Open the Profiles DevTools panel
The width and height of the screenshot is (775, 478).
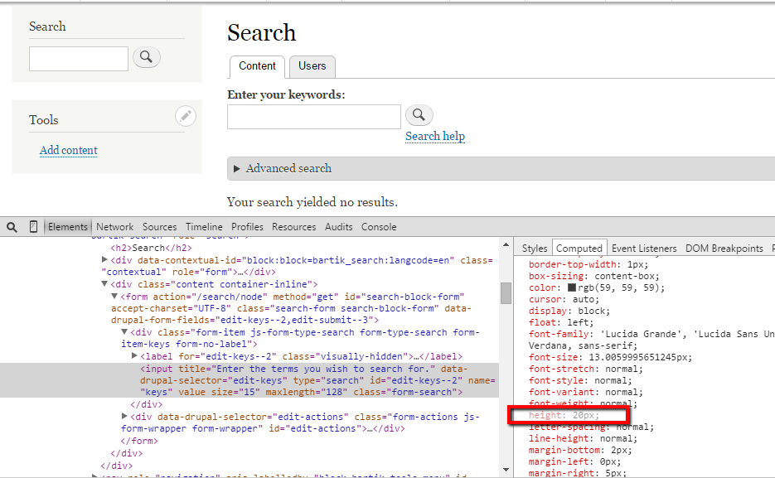coord(247,227)
